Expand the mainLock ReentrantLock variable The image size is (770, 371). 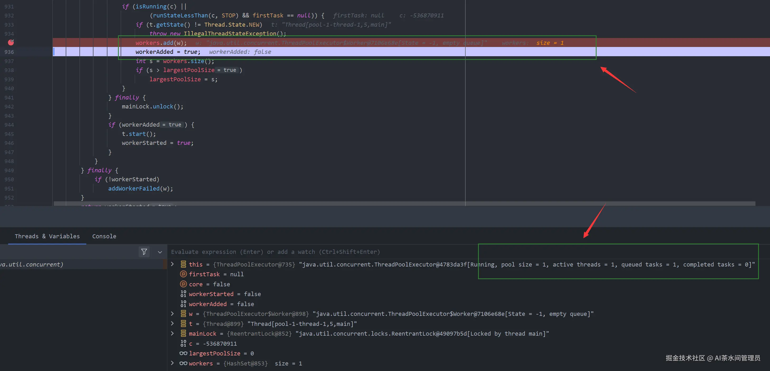[172, 333]
